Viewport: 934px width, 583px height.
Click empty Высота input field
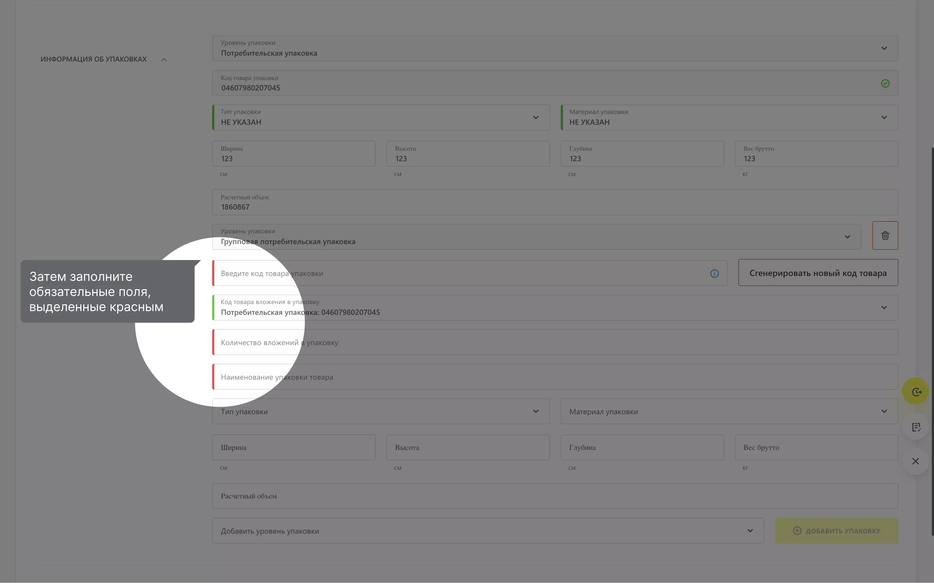[x=468, y=447]
